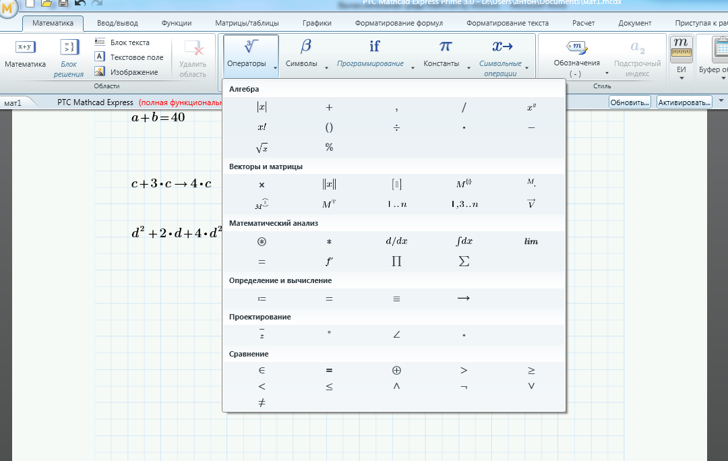Insert a Блок решения solve block
The image size is (728, 461).
[x=69, y=59]
